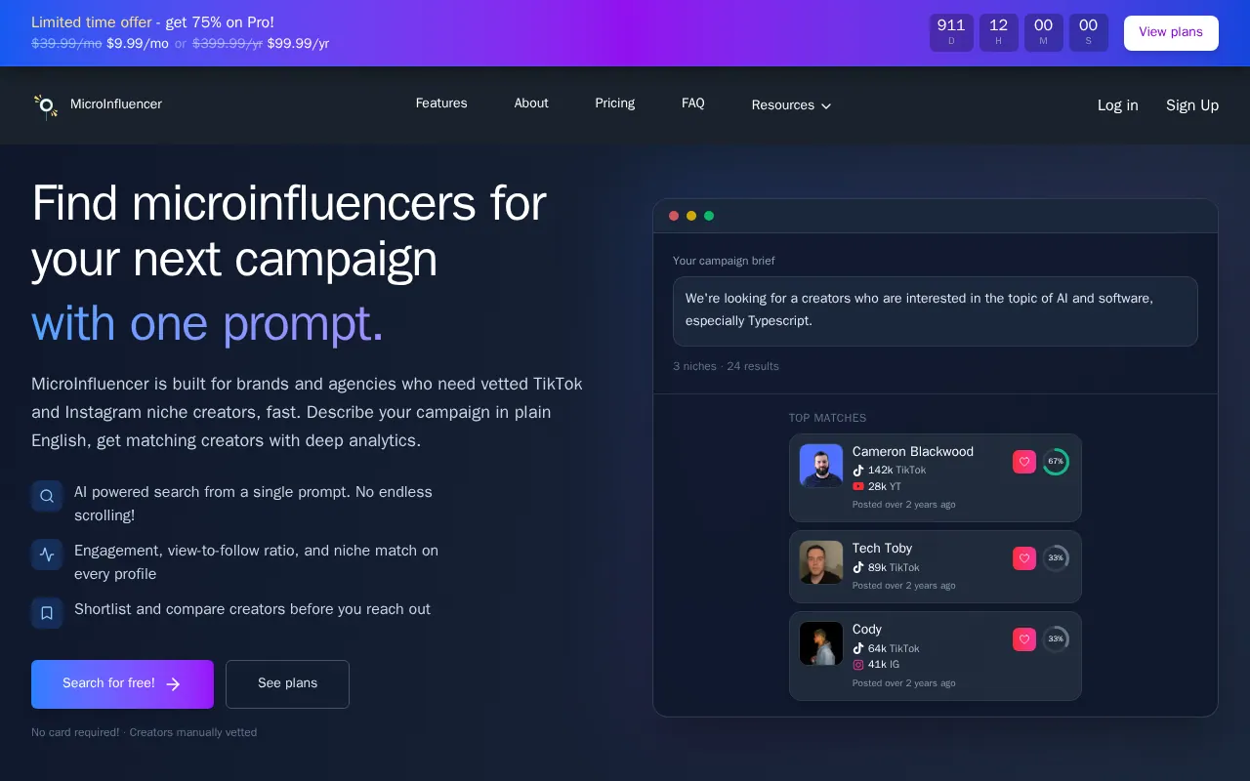The height and width of the screenshot is (781, 1250).
Task: Favorite Cody with heart button
Action: (1024, 639)
